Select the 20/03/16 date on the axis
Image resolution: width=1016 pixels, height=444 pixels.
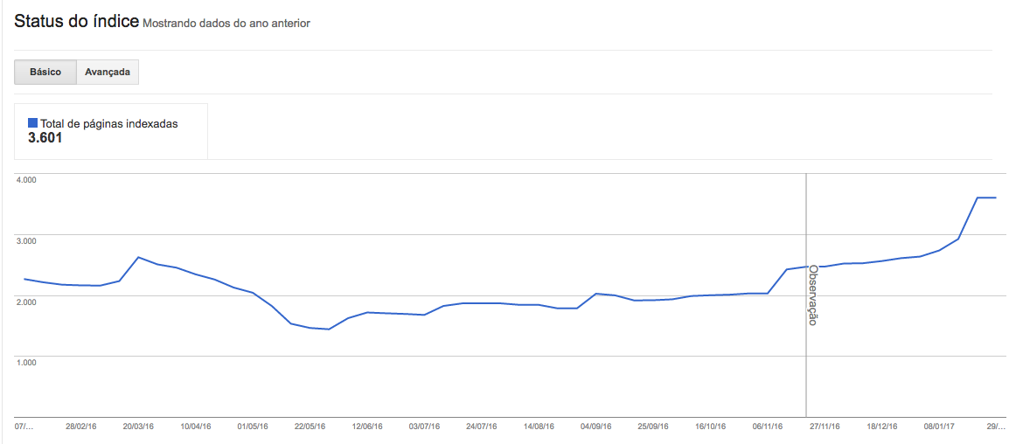138,427
